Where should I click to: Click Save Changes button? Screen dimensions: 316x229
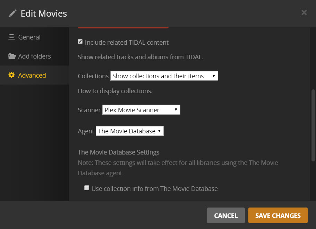(x=278, y=215)
